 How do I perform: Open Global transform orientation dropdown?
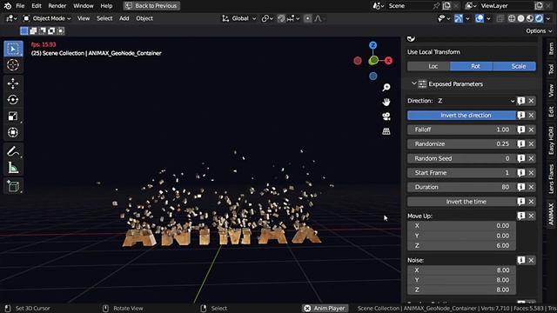(x=239, y=18)
